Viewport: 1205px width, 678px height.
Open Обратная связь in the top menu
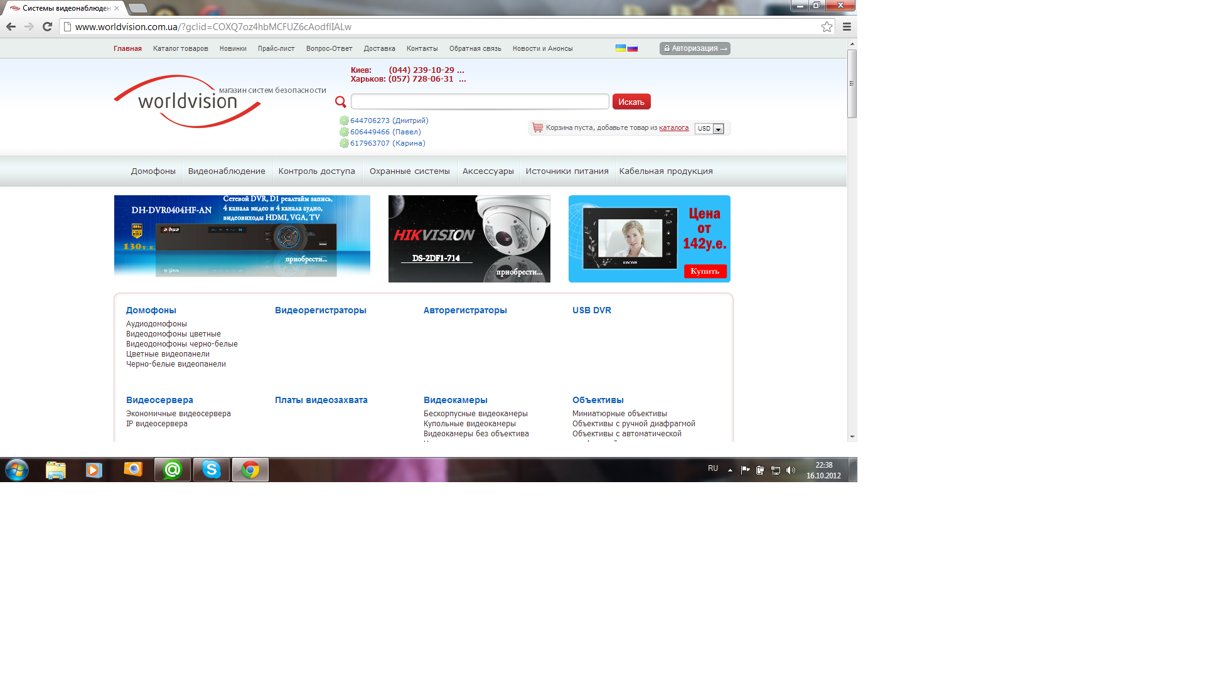tap(475, 48)
